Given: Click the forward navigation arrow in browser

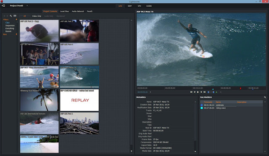Looking at the screenshot, I should [7, 16].
